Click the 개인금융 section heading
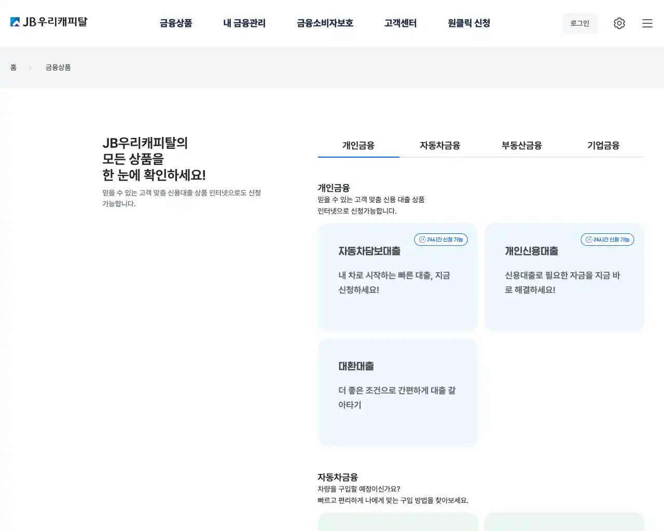 coord(334,188)
